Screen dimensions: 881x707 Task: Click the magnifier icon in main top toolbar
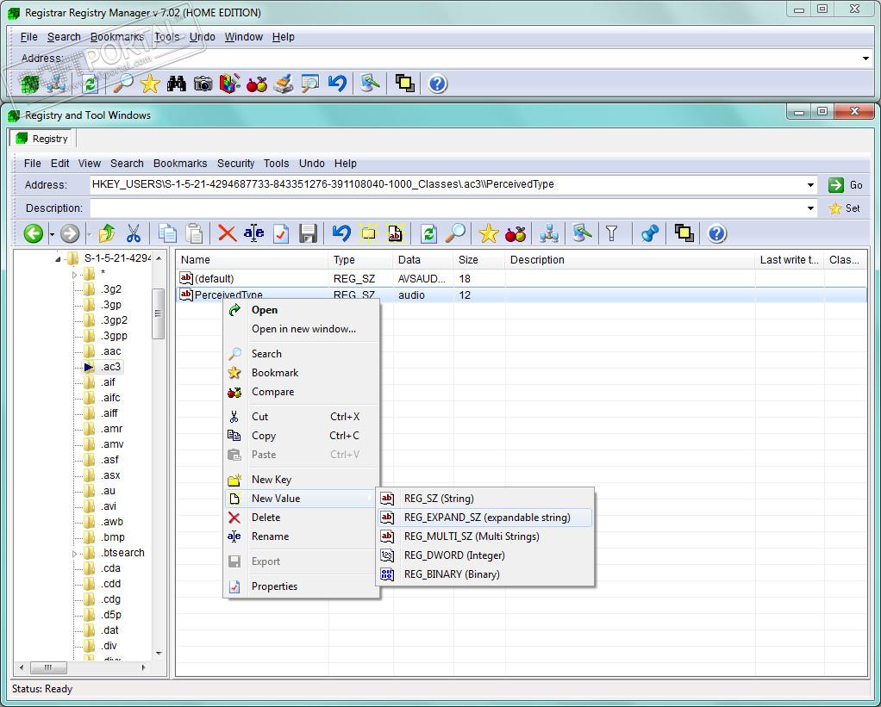[x=123, y=84]
